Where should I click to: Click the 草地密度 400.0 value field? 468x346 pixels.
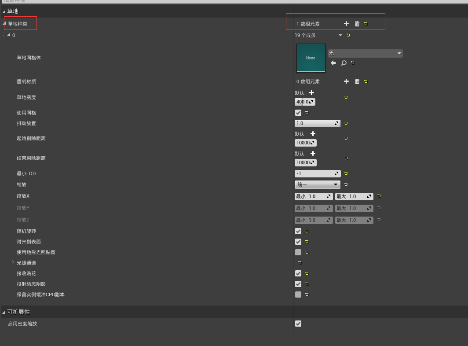pos(305,102)
